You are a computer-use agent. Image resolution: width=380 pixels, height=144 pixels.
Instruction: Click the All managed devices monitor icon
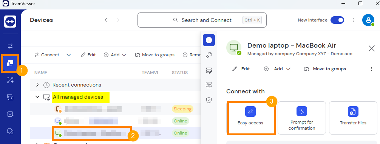[46, 97]
